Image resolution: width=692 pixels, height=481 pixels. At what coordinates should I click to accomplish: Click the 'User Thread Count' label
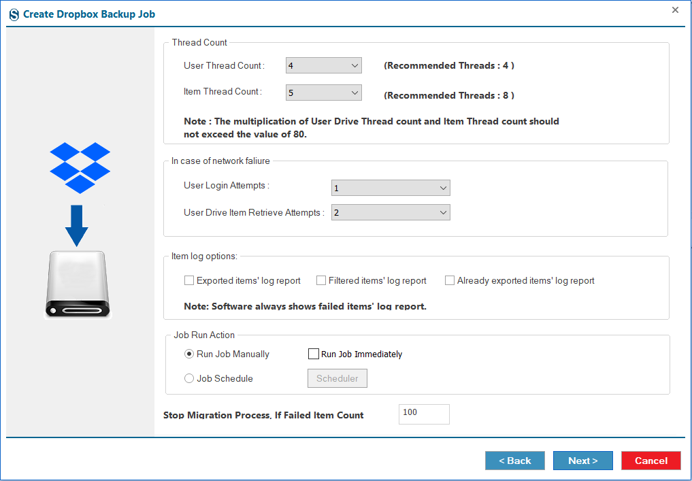(224, 66)
